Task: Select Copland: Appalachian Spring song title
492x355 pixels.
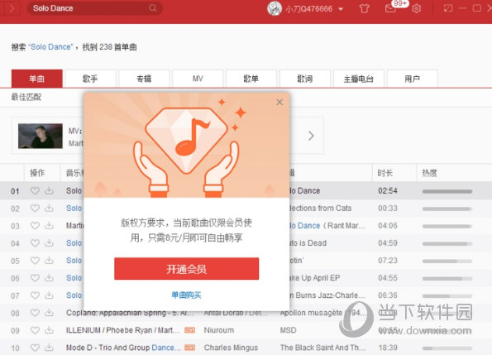Action: coord(130,313)
